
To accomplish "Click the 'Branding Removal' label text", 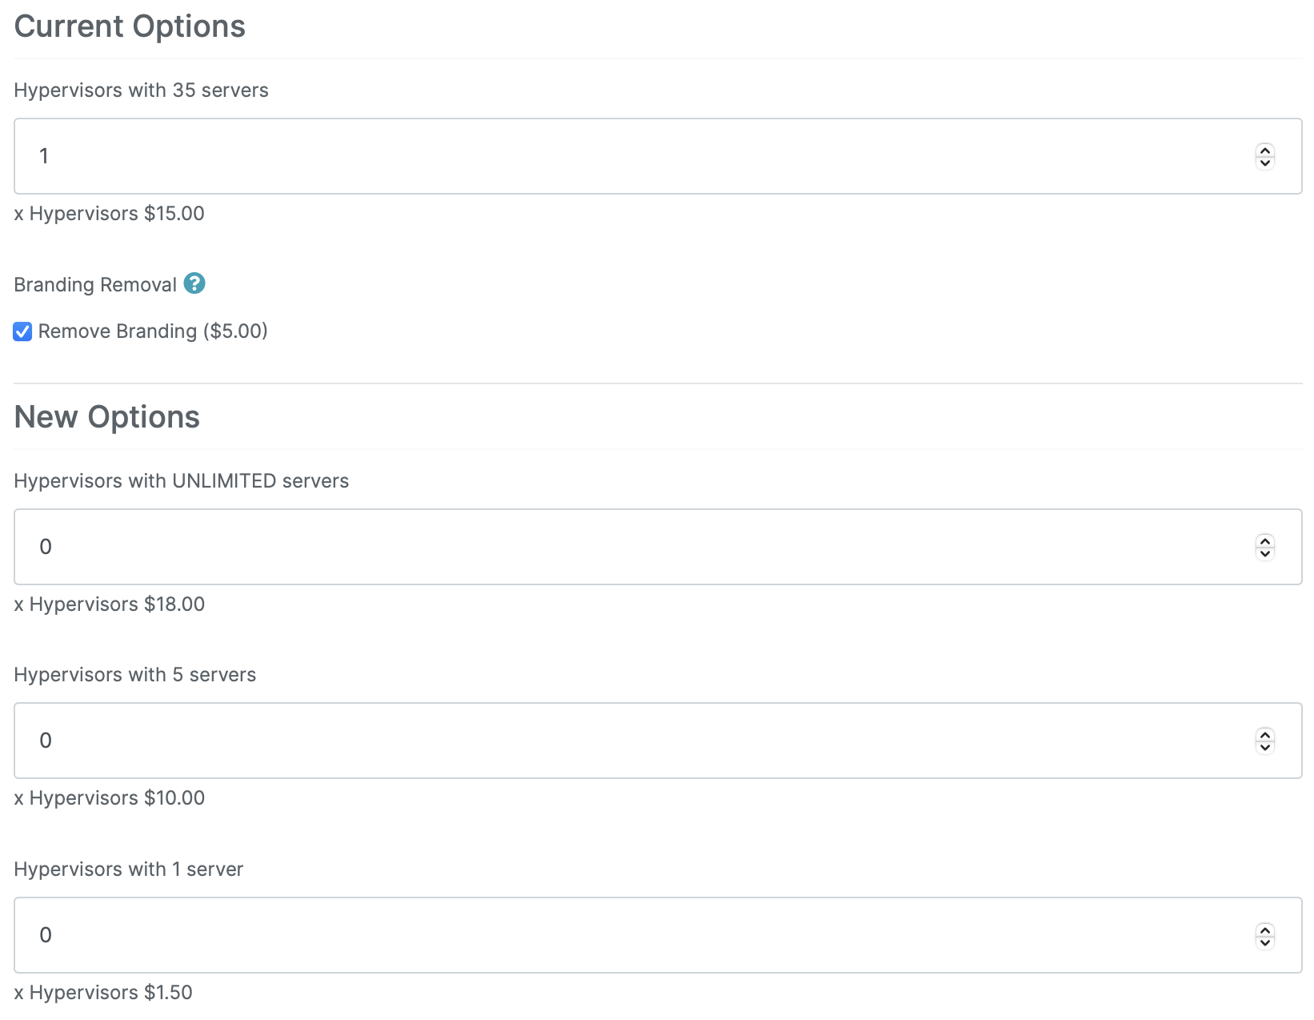I will 95,285.
